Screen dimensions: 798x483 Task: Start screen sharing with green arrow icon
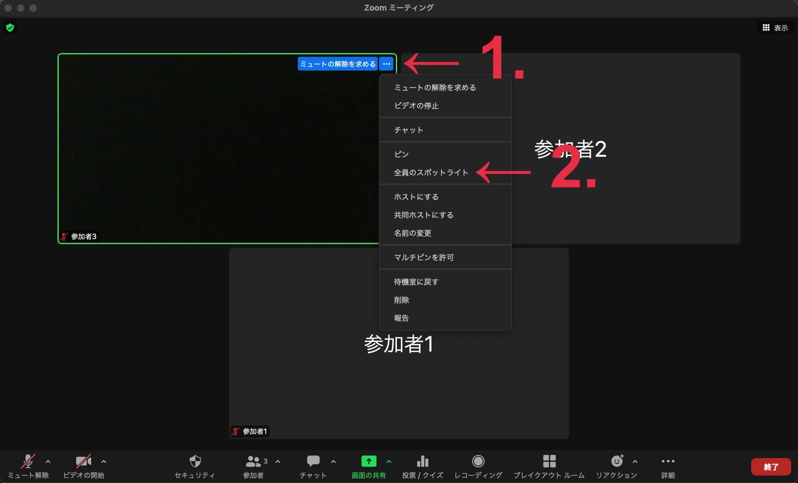369,461
